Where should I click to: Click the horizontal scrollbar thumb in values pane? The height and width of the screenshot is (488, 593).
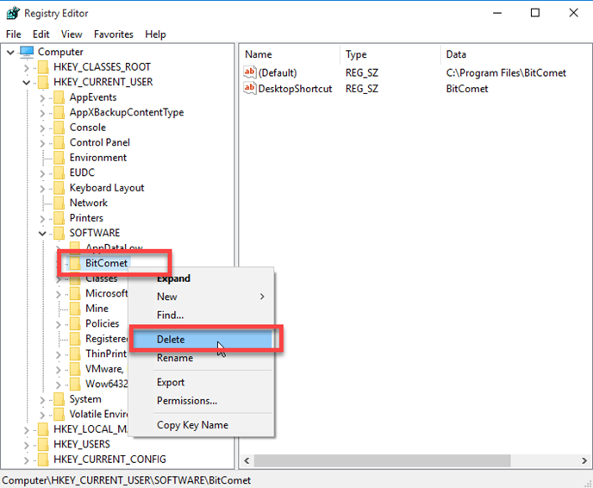[382, 460]
